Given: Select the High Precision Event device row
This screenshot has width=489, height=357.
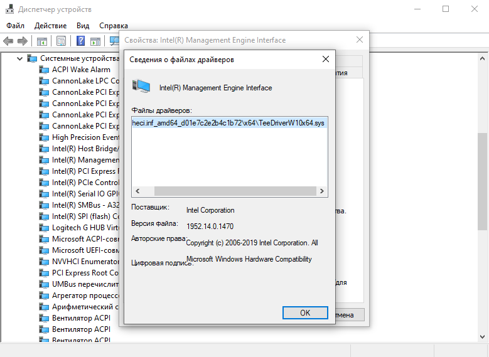Looking at the screenshot, I should [85, 137].
